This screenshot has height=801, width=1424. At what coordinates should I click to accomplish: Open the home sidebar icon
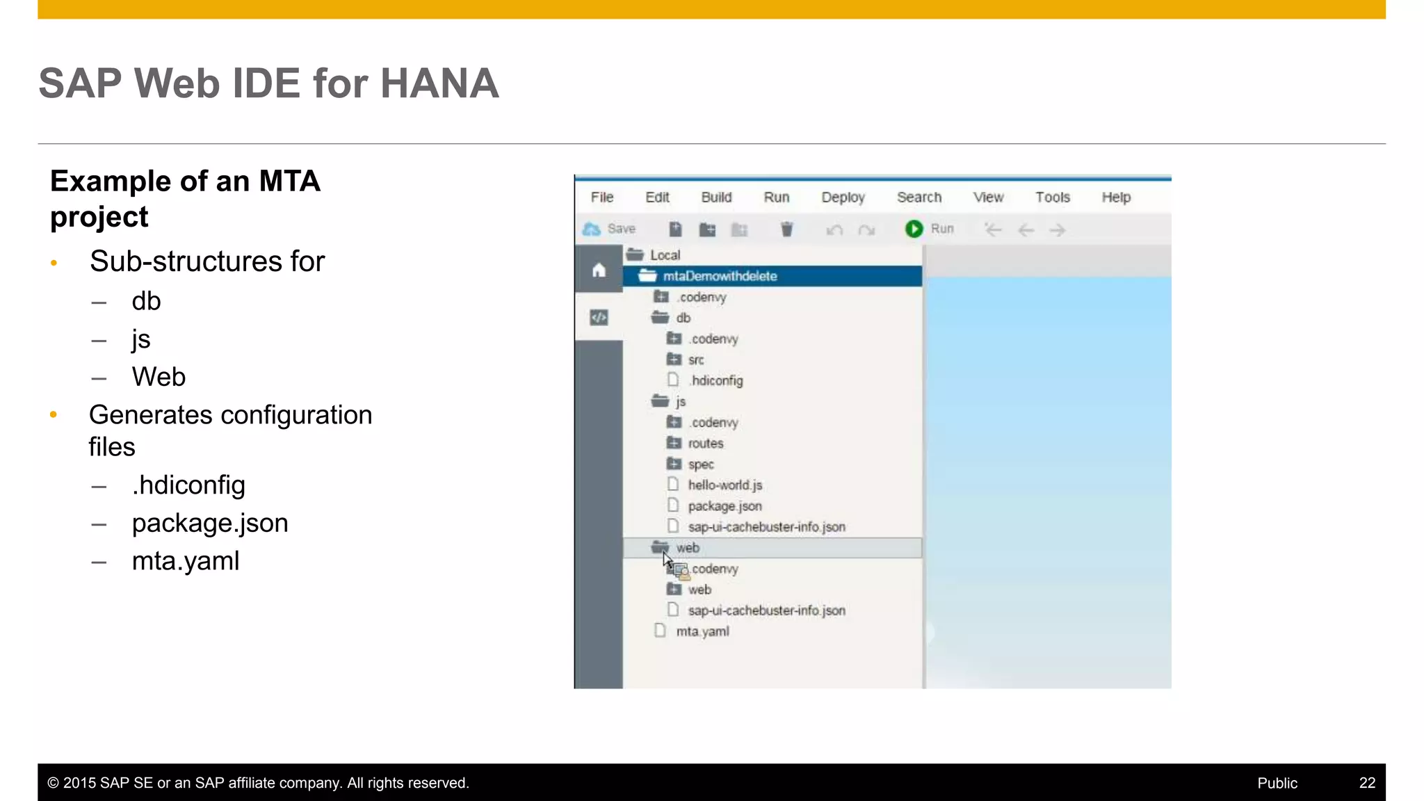coord(599,270)
